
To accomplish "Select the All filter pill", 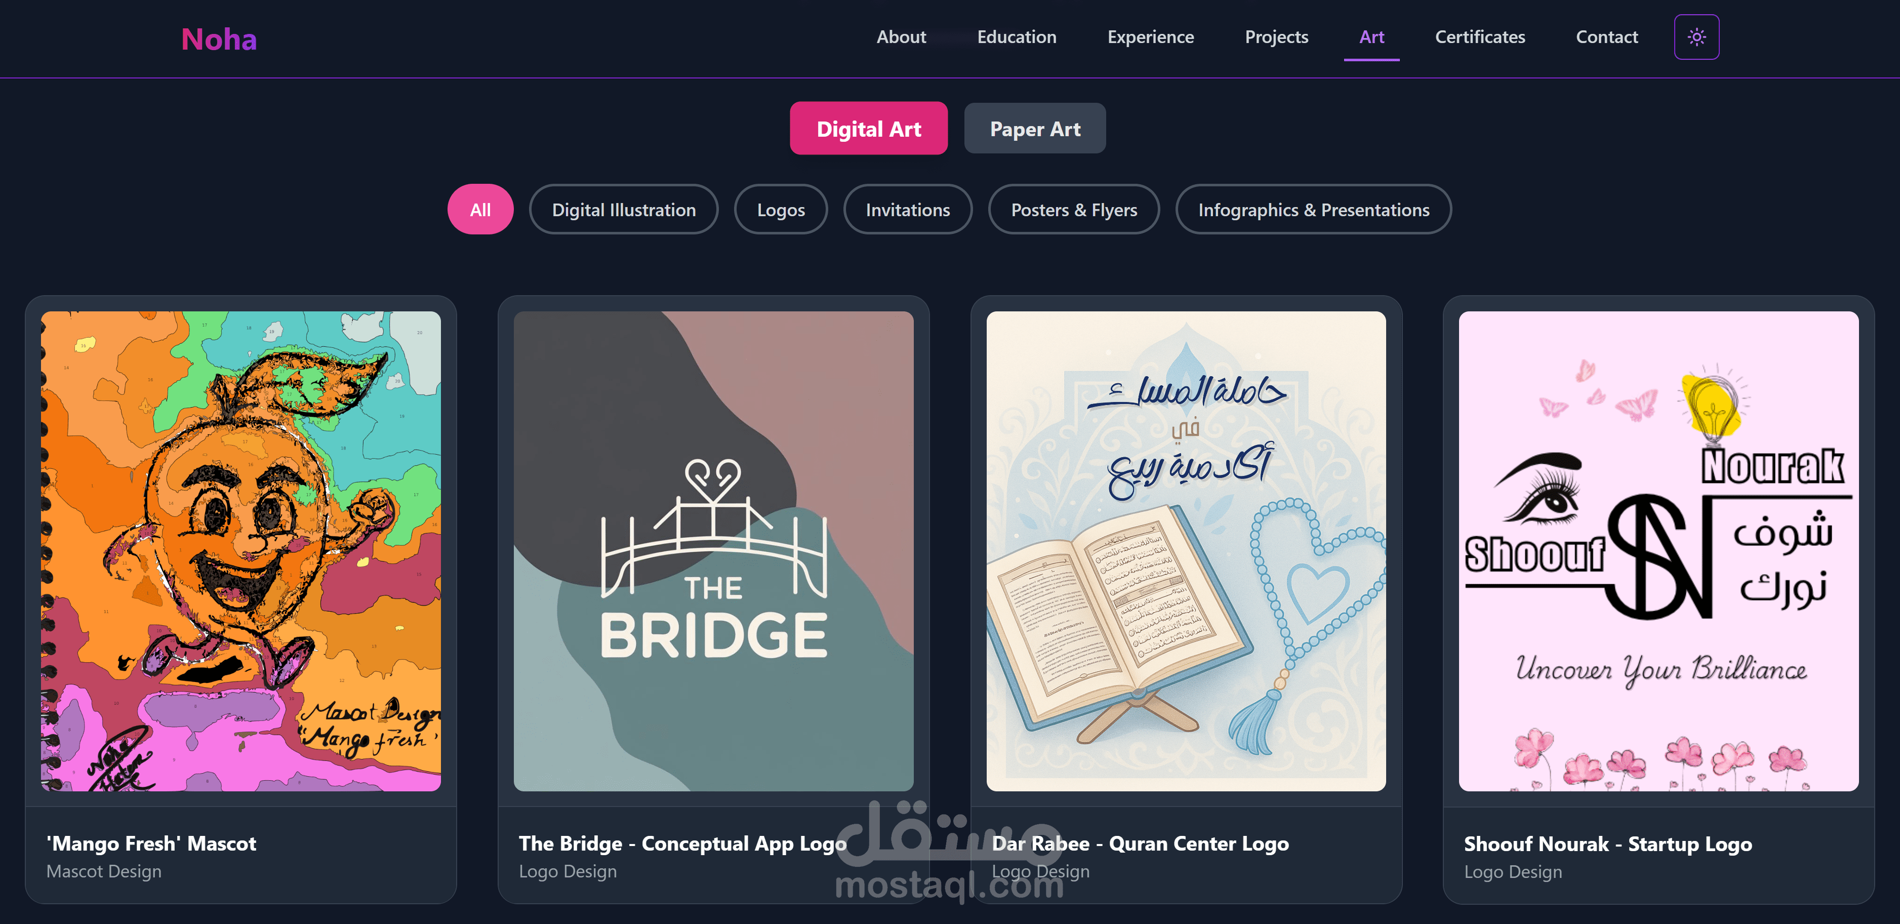I will pyautogui.click(x=480, y=210).
